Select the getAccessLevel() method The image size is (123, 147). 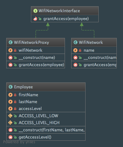tap(35, 137)
